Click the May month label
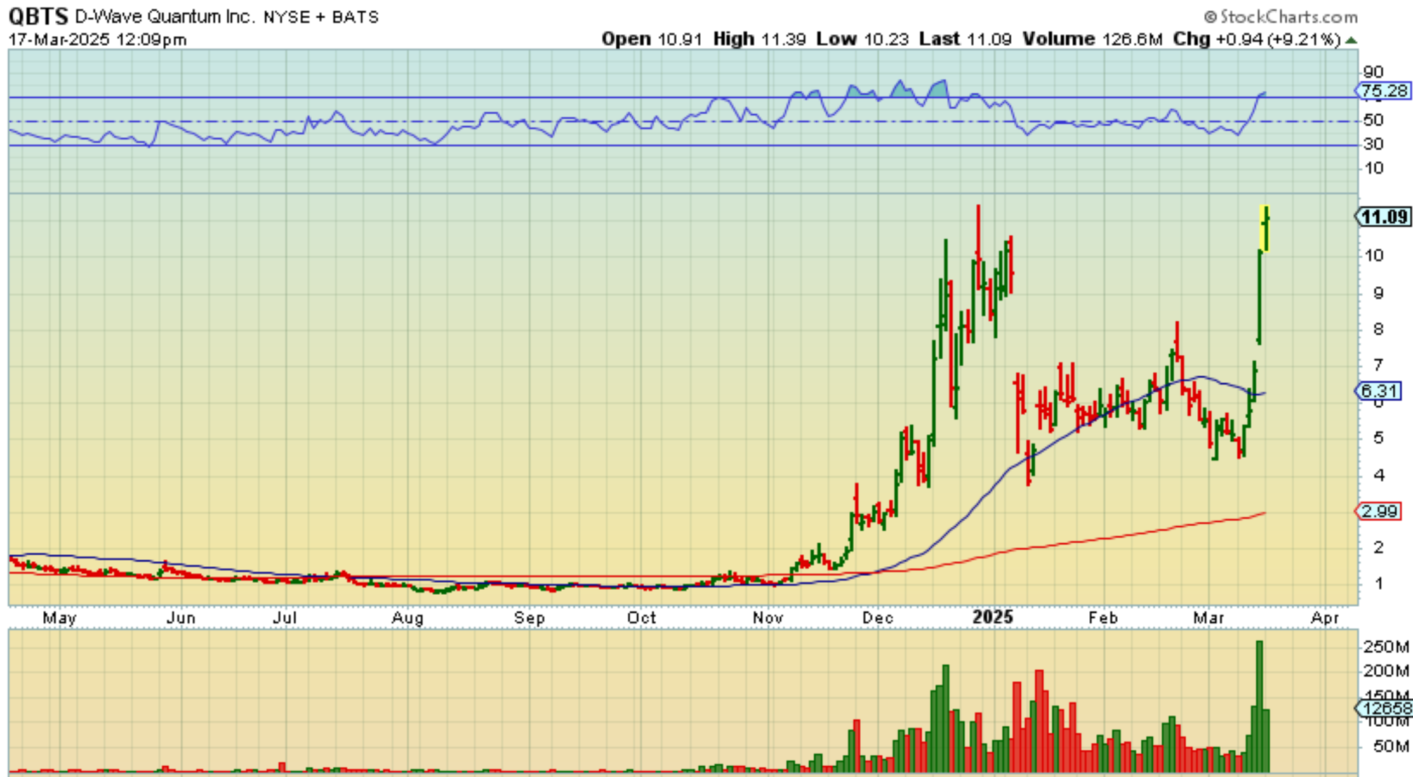 59,618
